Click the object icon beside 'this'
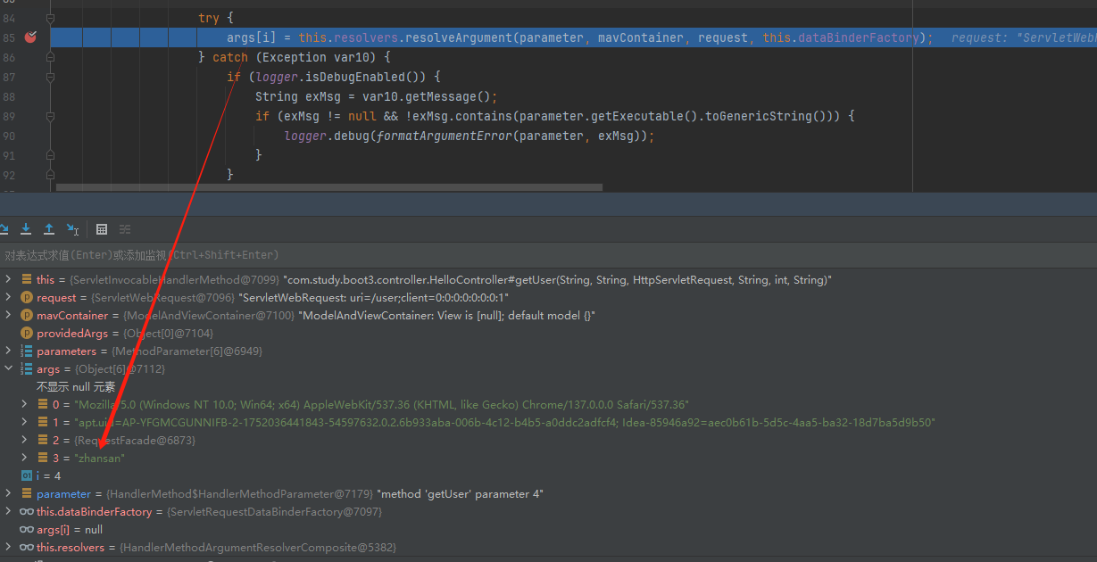The height and width of the screenshot is (562, 1097). coord(26,279)
